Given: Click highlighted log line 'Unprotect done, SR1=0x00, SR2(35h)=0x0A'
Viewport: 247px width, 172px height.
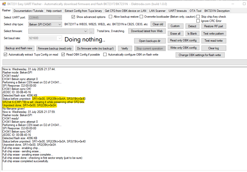Looking at the screenshot, I should tap(29, 105).
